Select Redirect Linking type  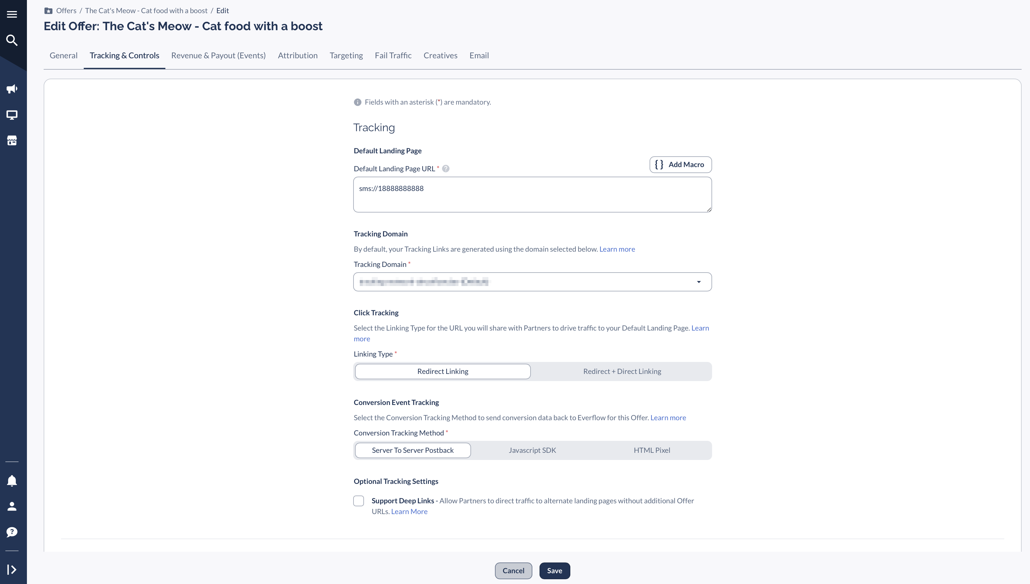[443, 372]
